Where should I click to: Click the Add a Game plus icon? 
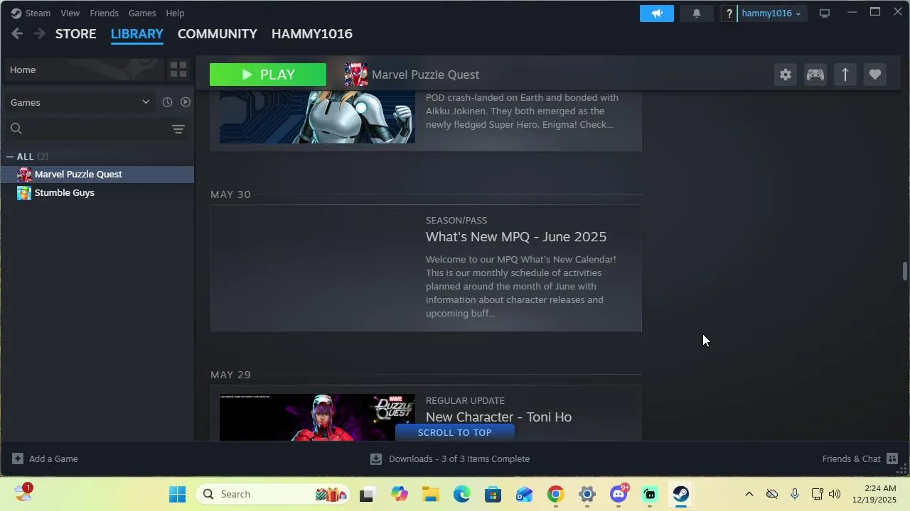pyautogui.click(x=18, y=458)
